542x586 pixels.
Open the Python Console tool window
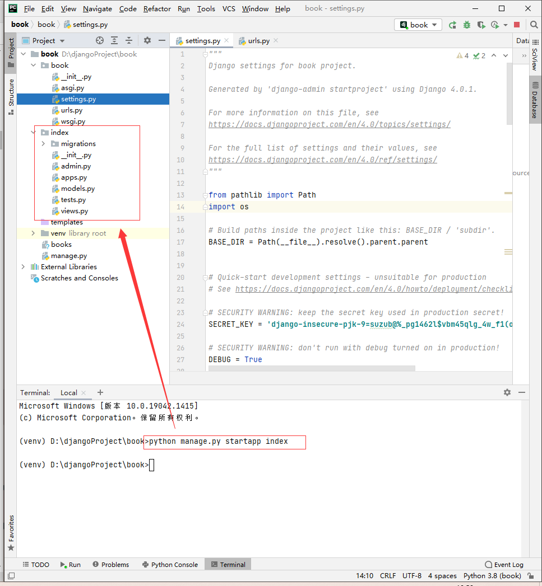tap(170, 564)
